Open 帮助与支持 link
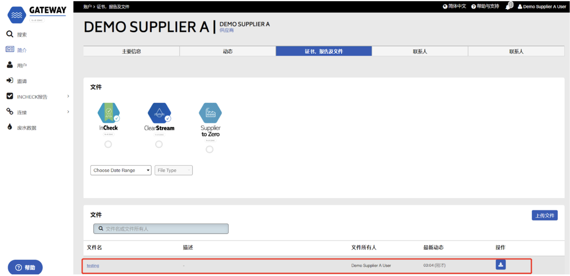The image size is (570, 276). tap(488, 7)
